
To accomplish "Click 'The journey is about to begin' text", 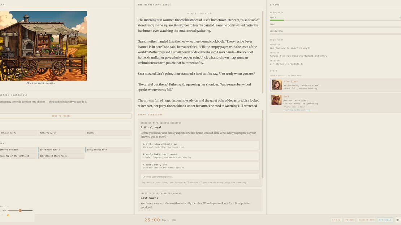I will point(290,48).
